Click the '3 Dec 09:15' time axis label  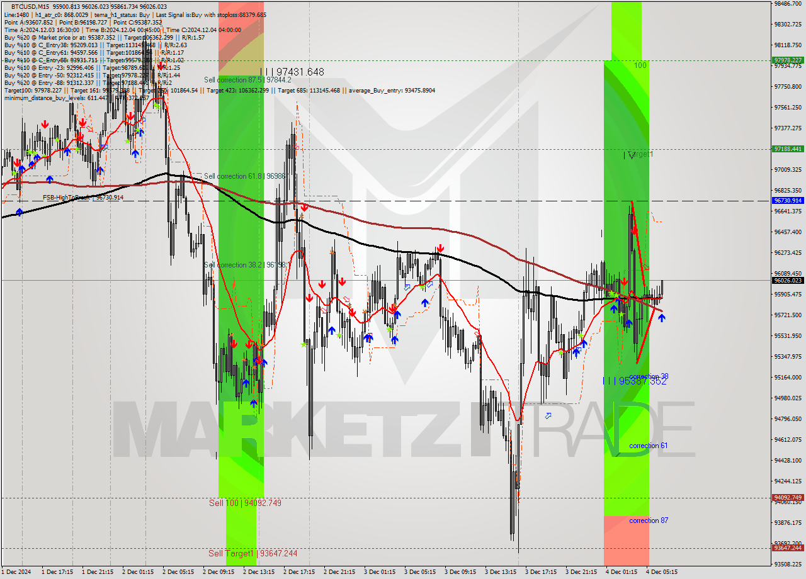(460, 572)
